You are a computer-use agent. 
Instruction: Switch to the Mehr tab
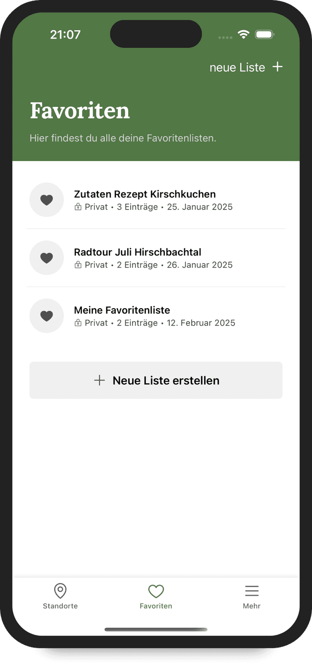click(x=252, y=606)
